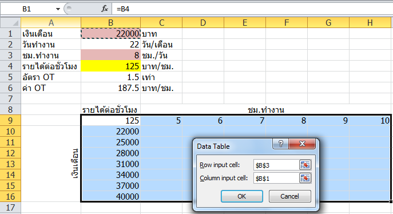This screenshot has width=393, height=214.
Task: Click cell A2 labeled วันทำงาน
Action: [x=51, y=45]
